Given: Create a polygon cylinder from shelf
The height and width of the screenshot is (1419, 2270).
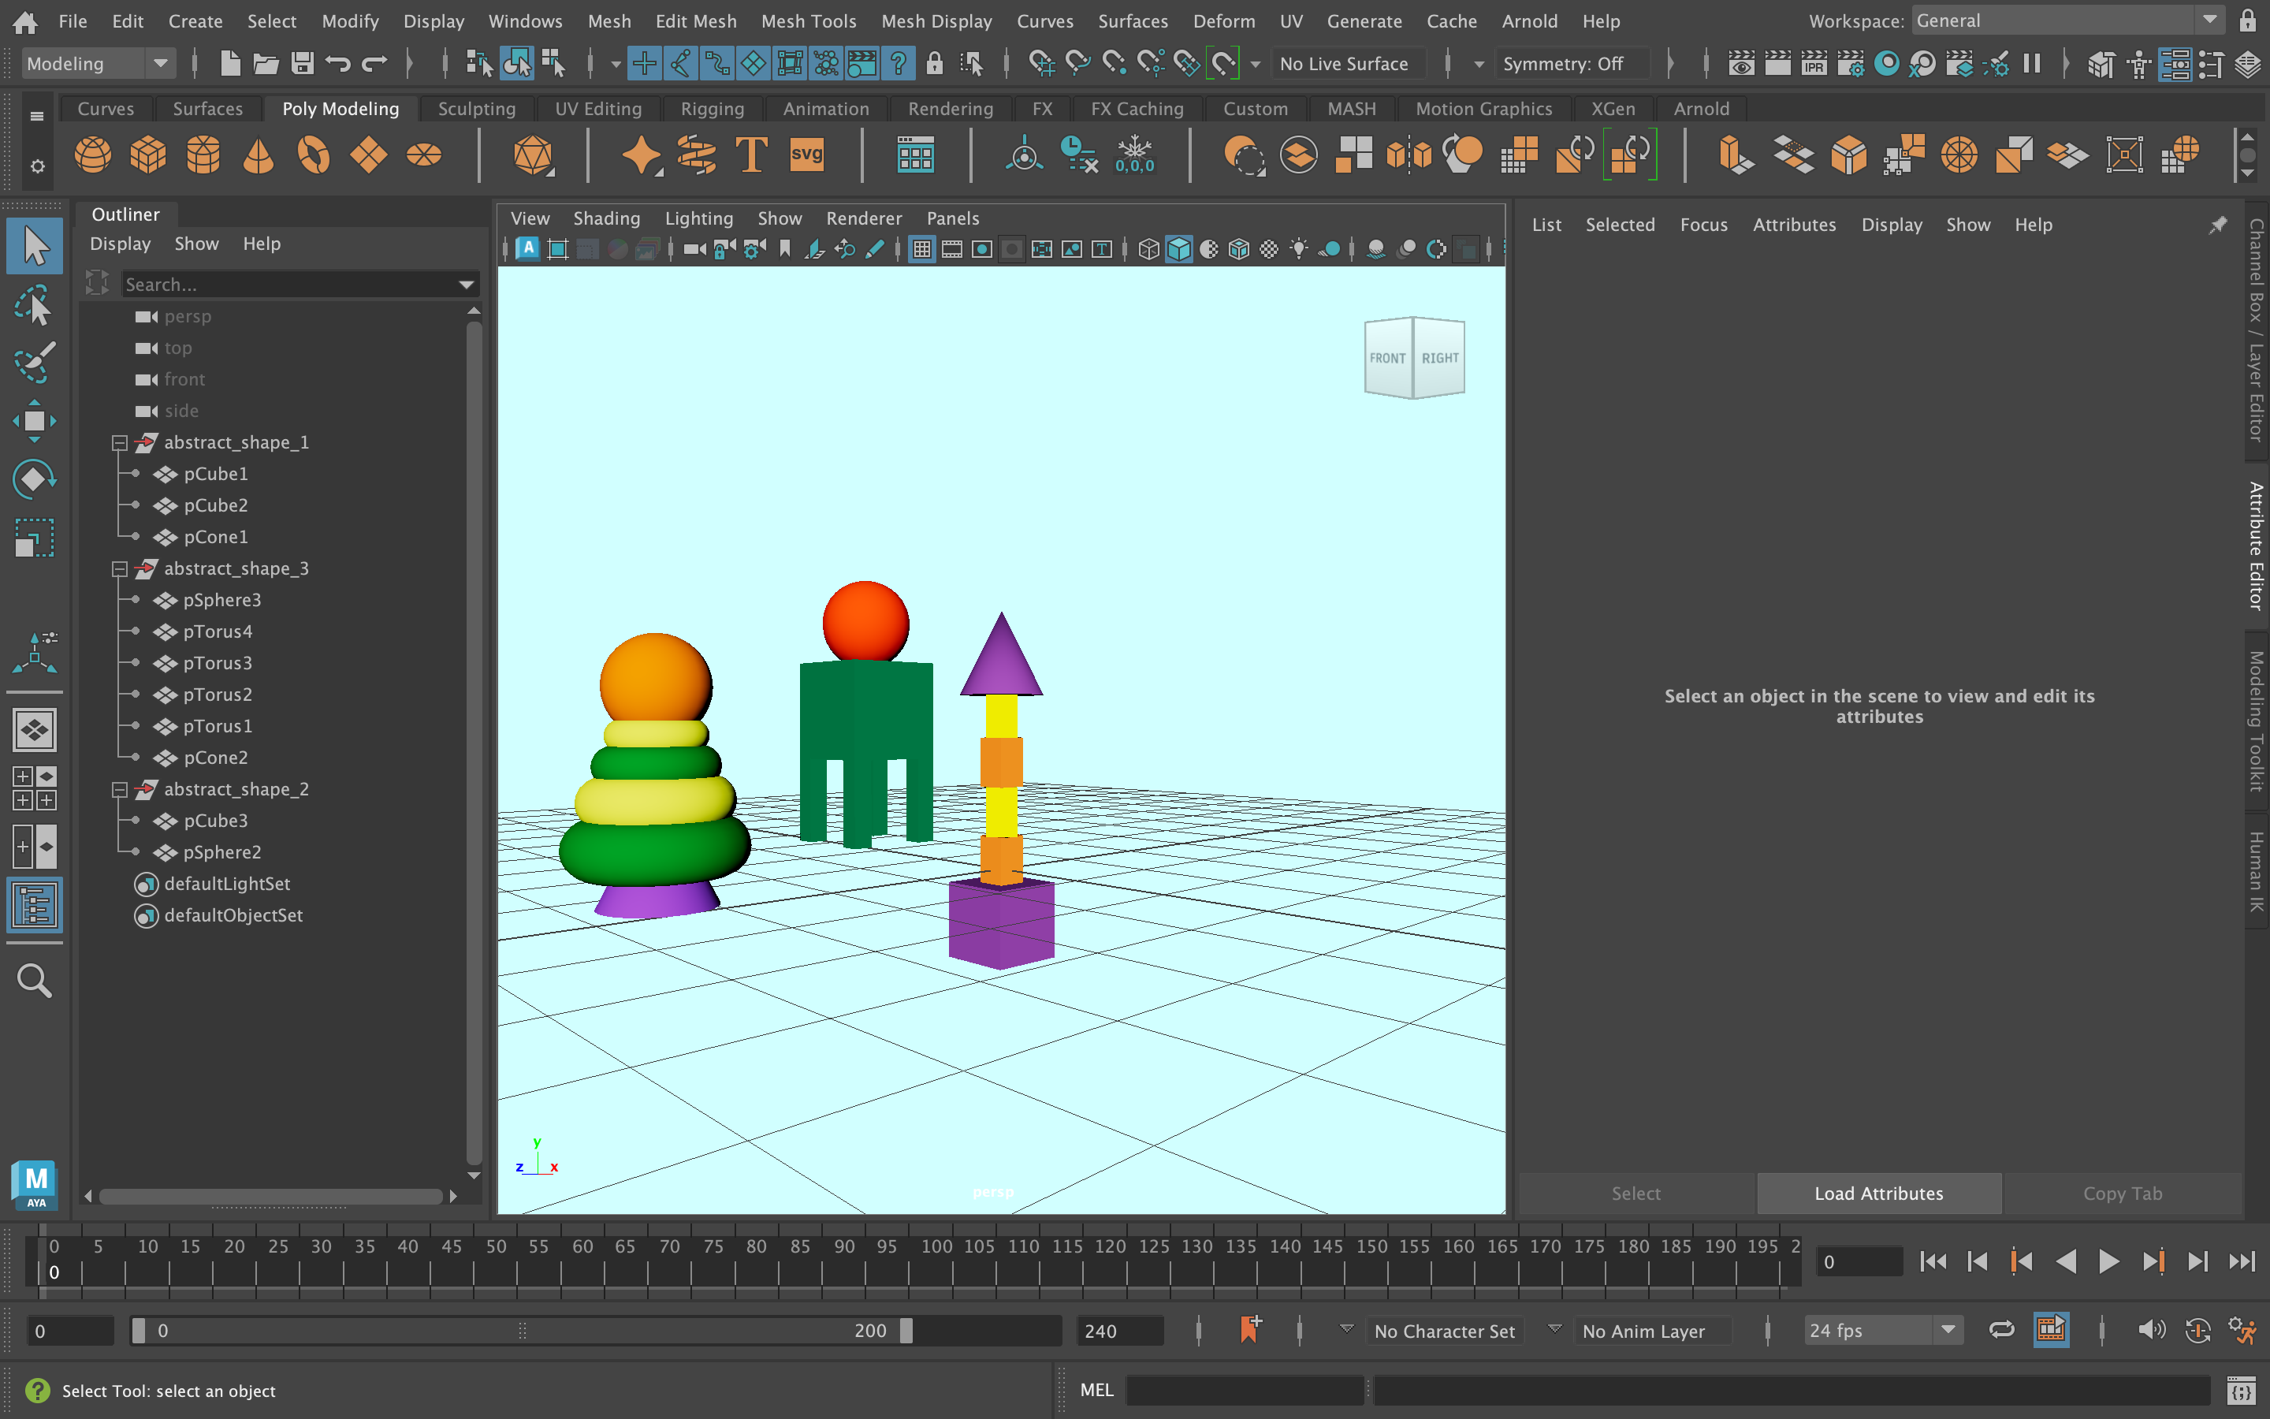Looking at the screenshot, I should [203, 155].
